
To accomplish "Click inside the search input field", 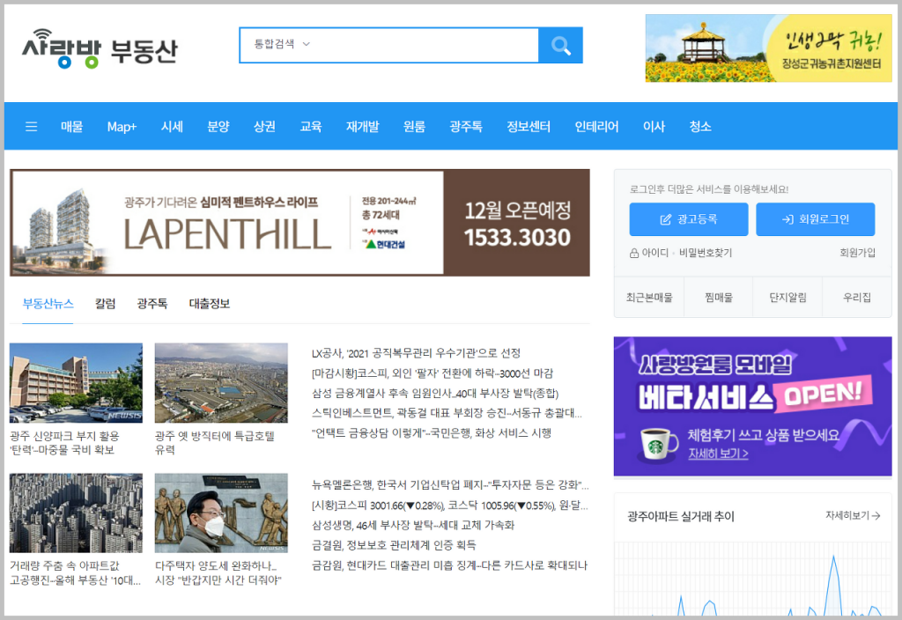I will tap(425, 45).
